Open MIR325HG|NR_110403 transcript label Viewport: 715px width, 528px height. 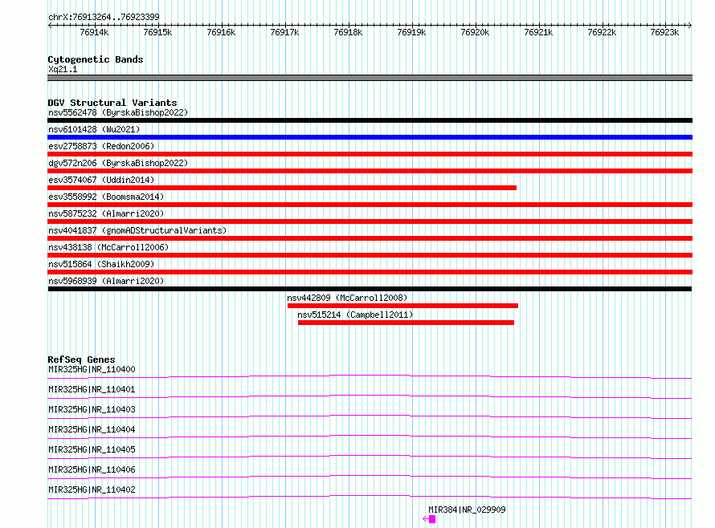(x=92, y=409)
